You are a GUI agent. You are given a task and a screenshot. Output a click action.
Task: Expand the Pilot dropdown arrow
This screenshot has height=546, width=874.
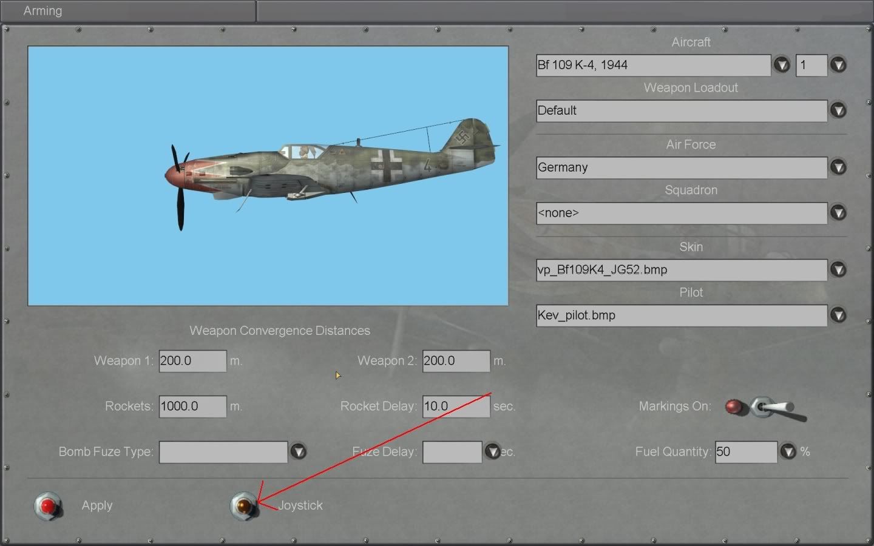838,315
